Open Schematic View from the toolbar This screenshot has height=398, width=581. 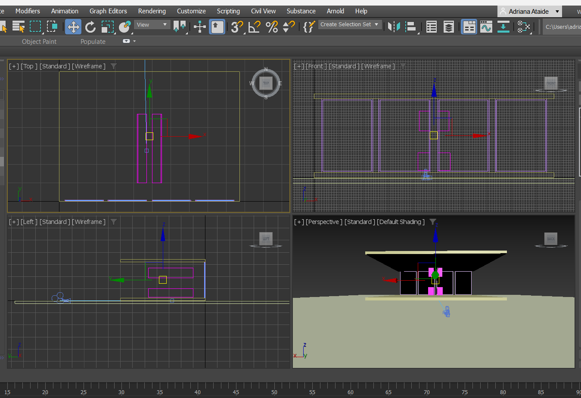pos(503,27)
